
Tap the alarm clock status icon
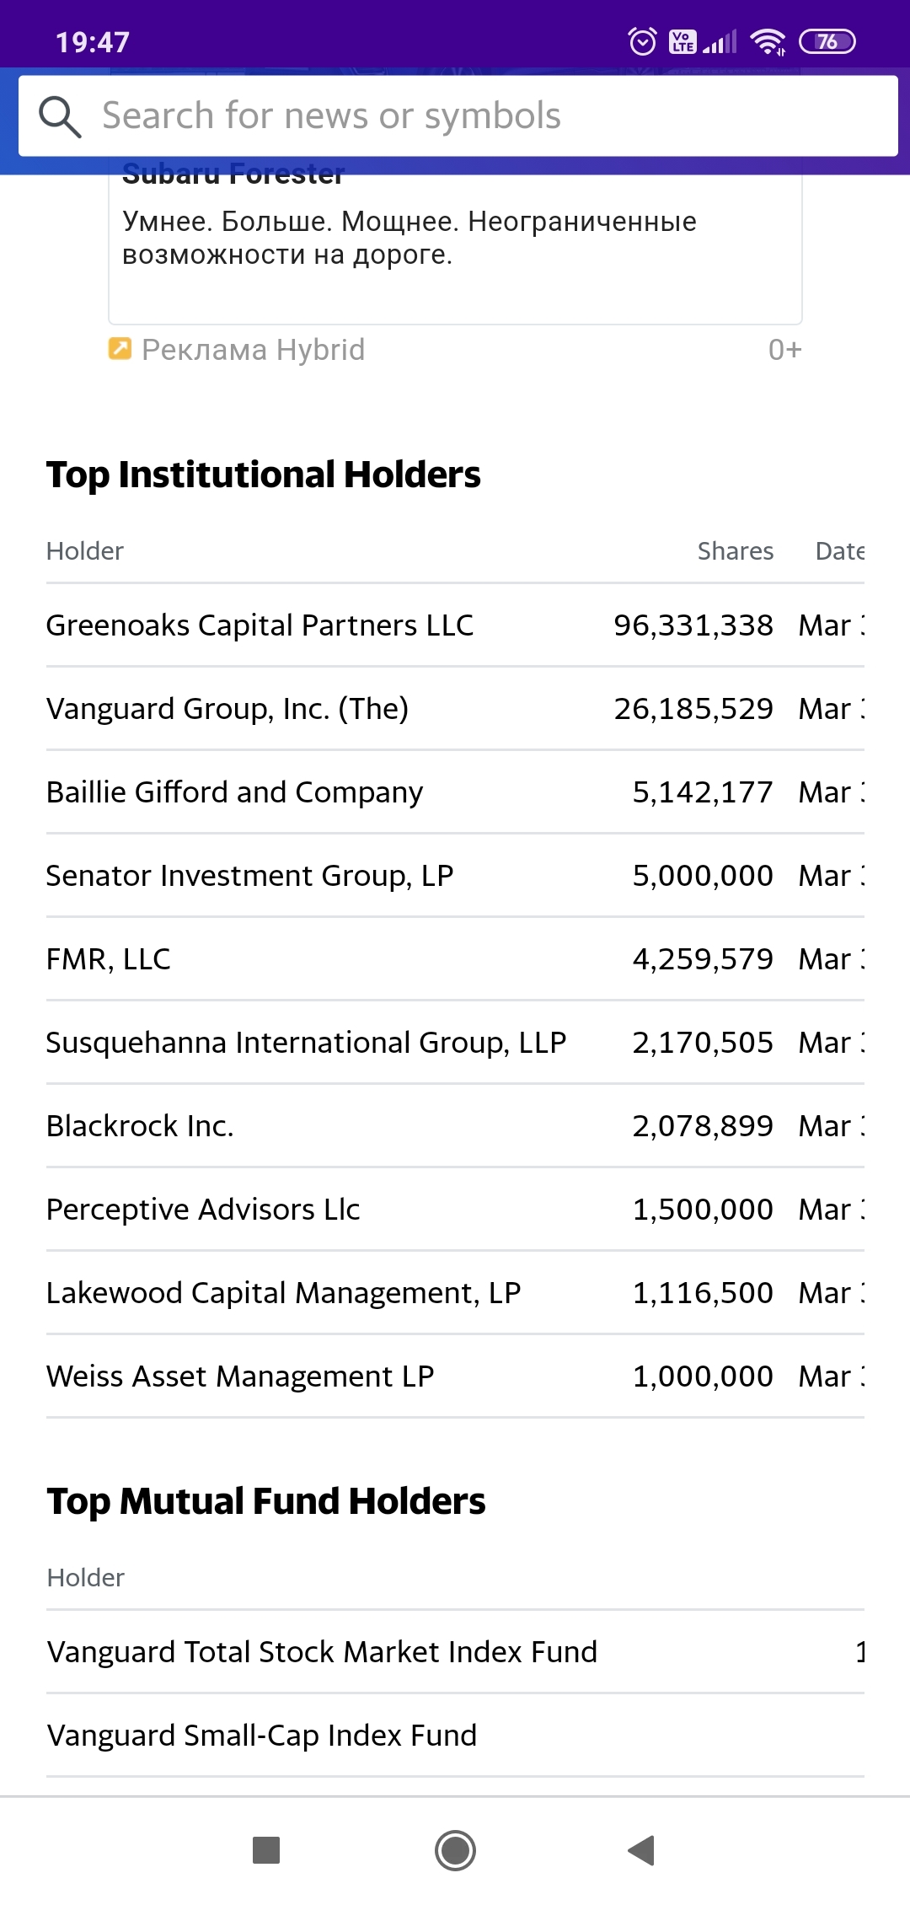(642, 41)
